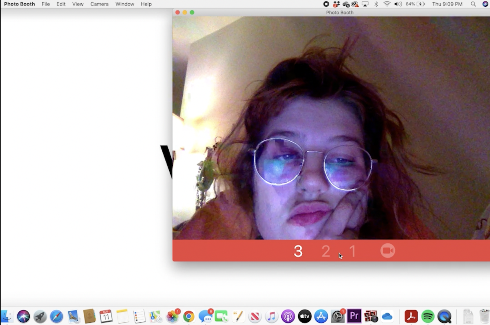Click Siri icon in the menu bar
The height and width of the screenshot is (325, 490).
point(485,4)
